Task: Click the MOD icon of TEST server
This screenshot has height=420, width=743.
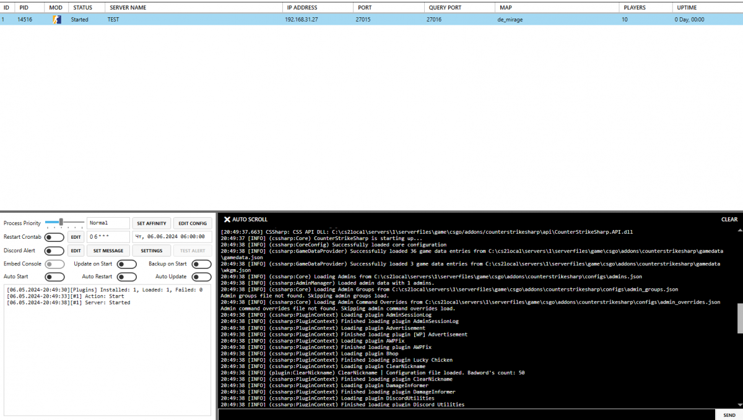Action: pyautogui.click(x=56, y=20)
